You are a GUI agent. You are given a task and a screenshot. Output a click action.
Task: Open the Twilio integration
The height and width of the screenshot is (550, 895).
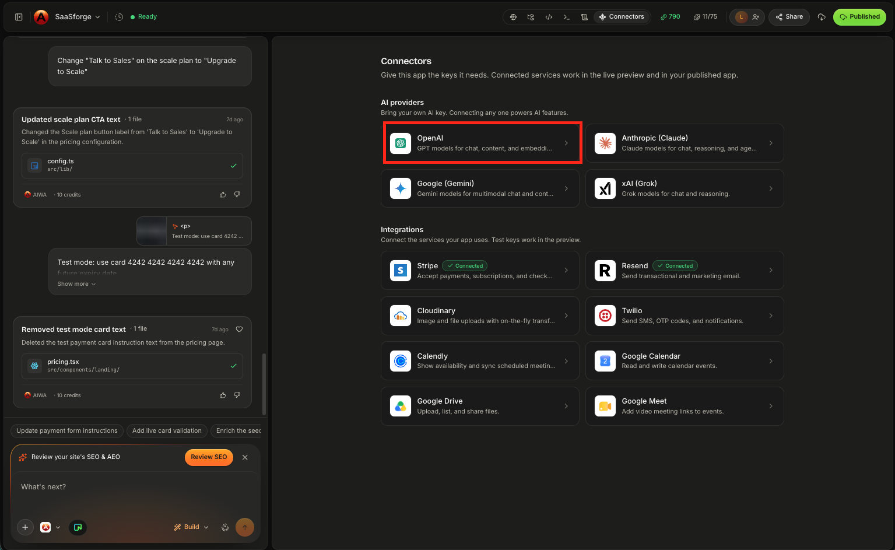pos(685,316)
